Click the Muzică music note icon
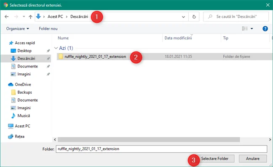 coord(13,116)
